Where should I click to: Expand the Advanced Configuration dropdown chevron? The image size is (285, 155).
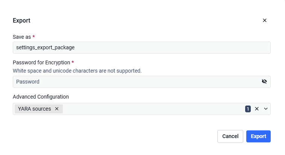pos(266,109)
